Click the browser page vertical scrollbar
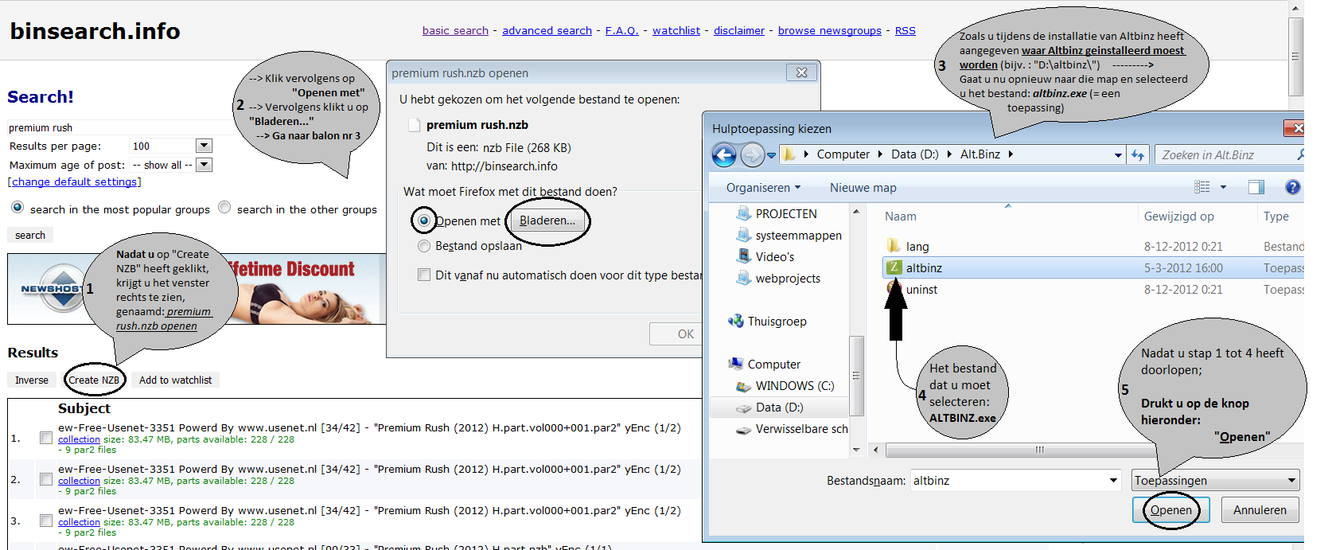Image resolution: width=1332 pixels, height=550 pixels. 1295,56
